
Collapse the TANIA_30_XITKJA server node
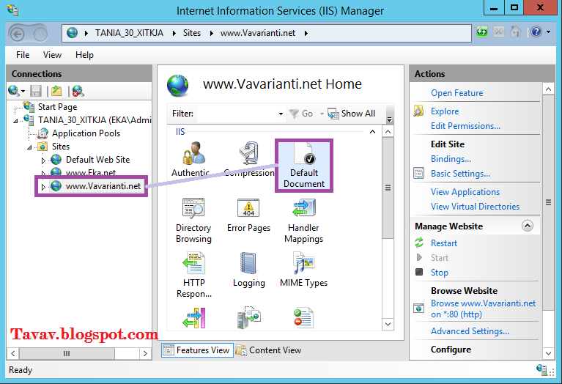tap(15, 121)
